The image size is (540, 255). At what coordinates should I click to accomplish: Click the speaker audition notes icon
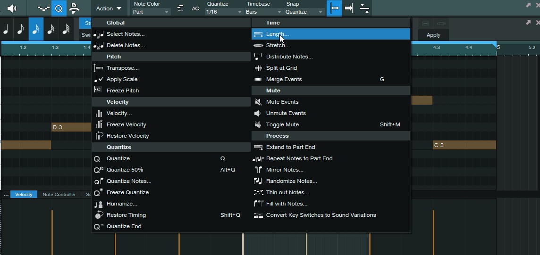coord(11,8)
